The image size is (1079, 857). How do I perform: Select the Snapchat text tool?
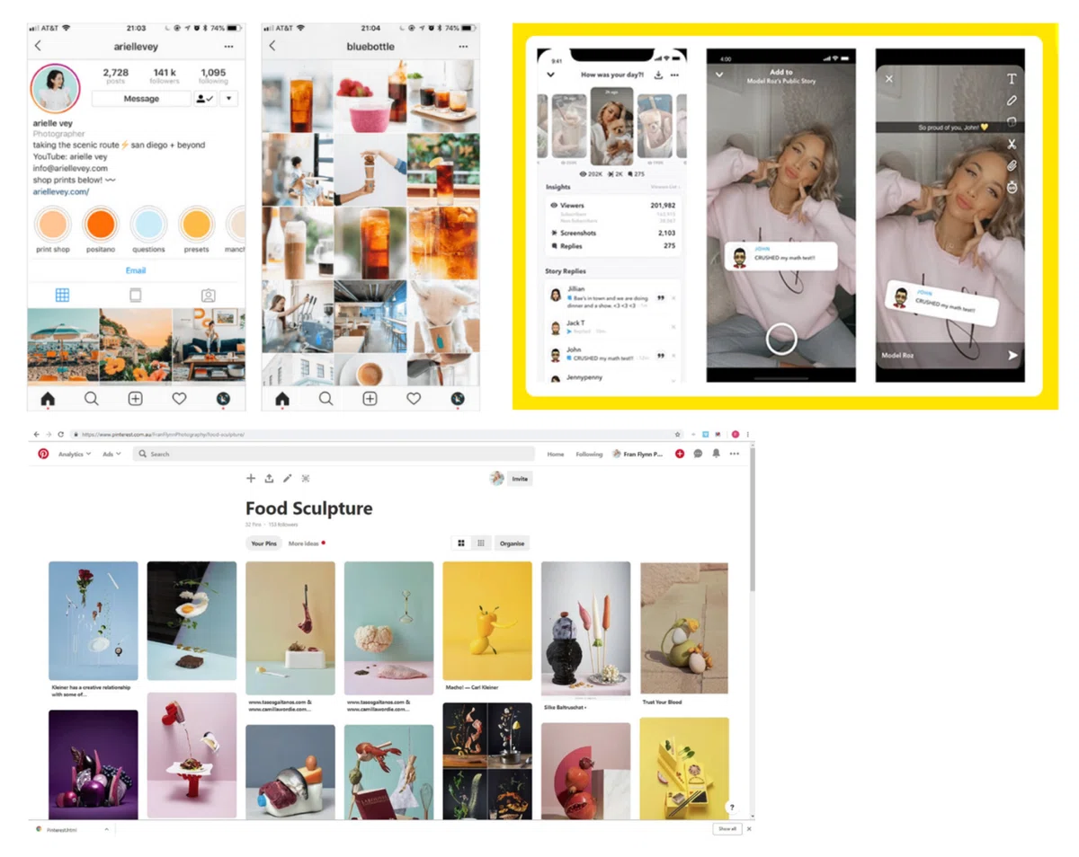[x=1012, y=79]
